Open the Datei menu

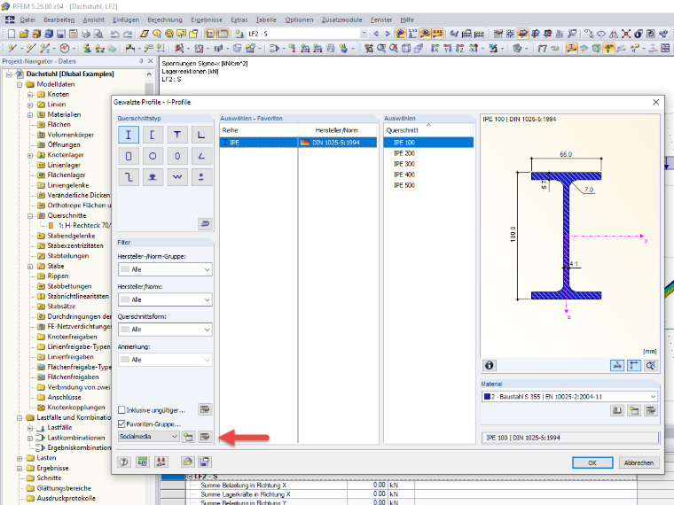coord(27,19)
